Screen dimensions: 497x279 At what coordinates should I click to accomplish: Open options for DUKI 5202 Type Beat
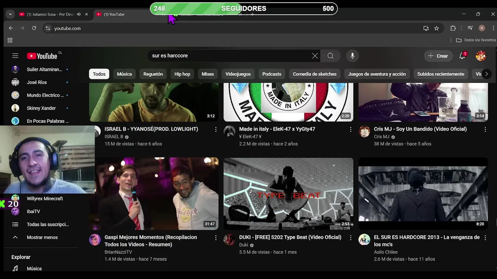pyautogui.click(x=351, y=238)
